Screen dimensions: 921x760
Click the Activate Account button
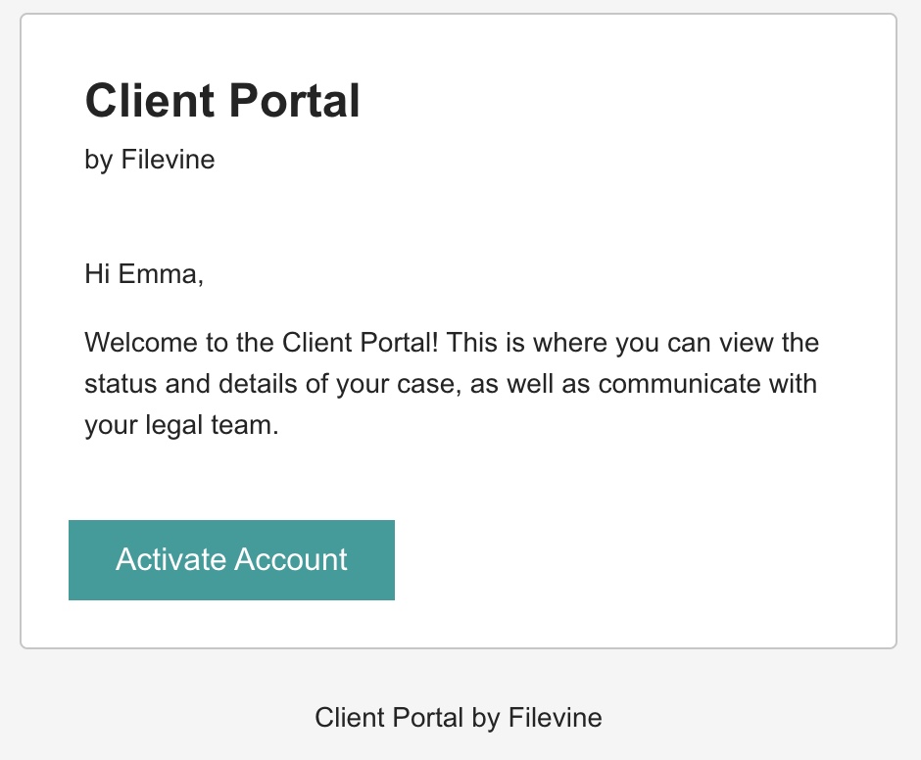231,560
